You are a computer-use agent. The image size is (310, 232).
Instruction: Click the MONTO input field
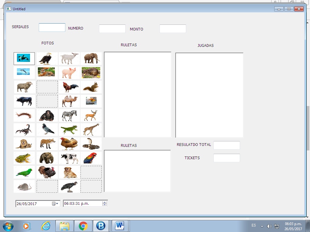point(173,29)
